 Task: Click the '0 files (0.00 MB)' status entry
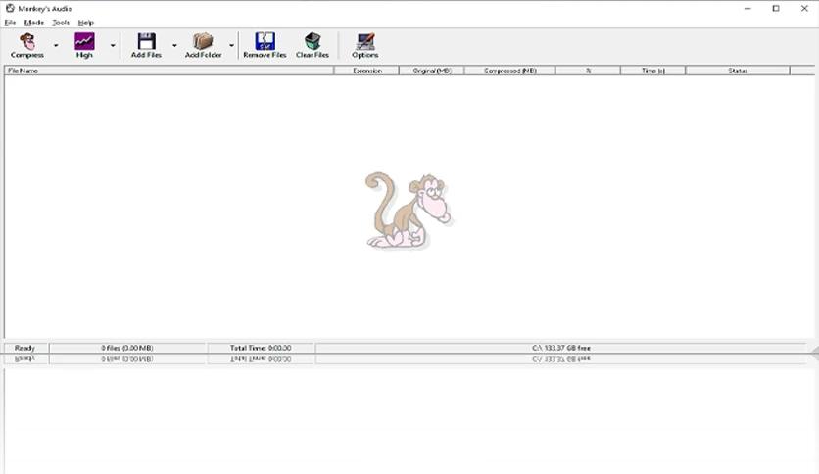coord(127,348)
